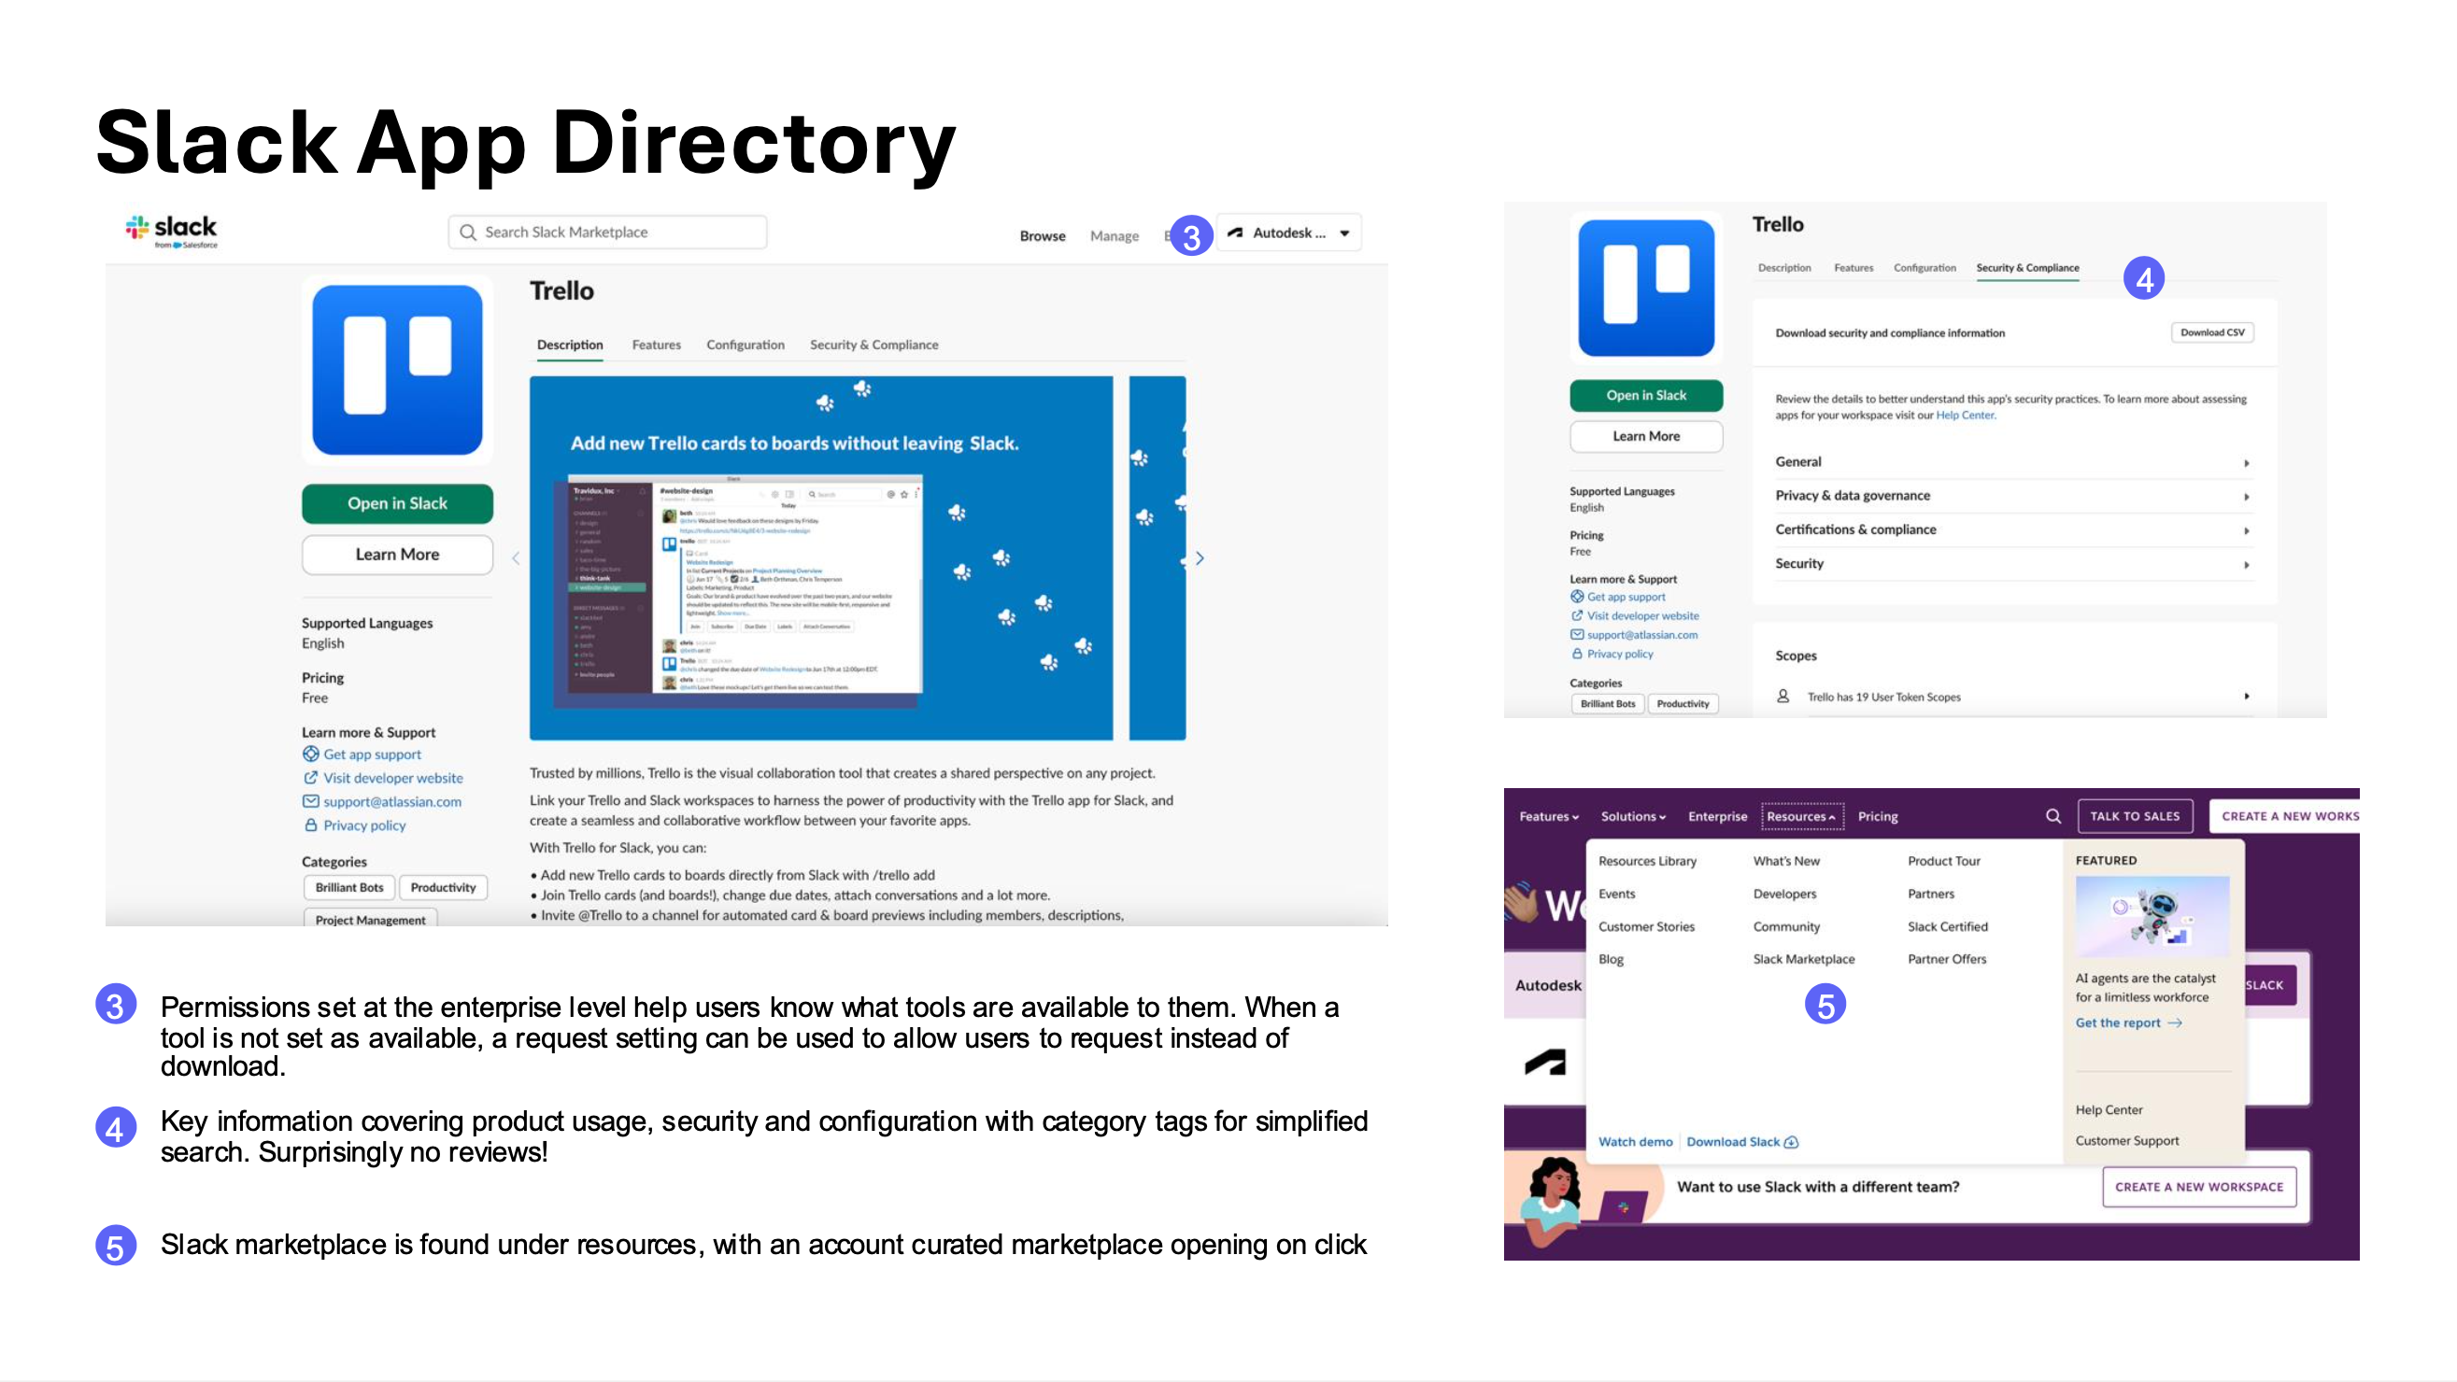Click the Brilliant Bots category tag in main listing
Viewport: 2457px width, 1382px height.
(x=349, y=887)
